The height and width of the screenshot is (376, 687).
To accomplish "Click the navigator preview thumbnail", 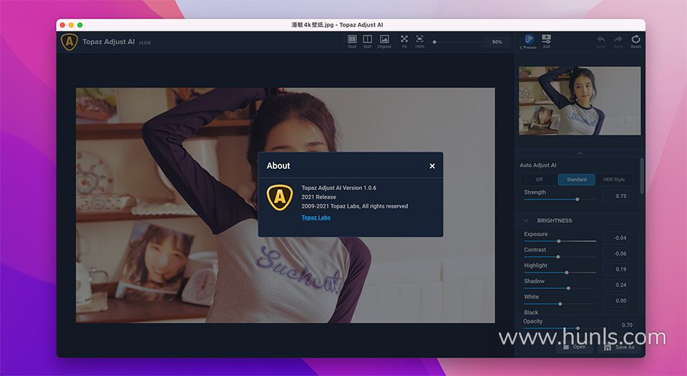I will tap(580, 101).
